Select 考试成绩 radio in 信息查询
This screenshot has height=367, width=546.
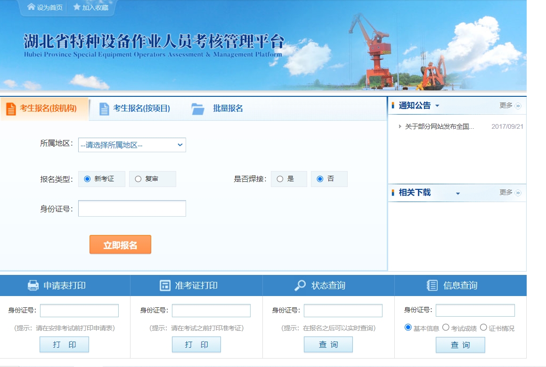[446, 328]
